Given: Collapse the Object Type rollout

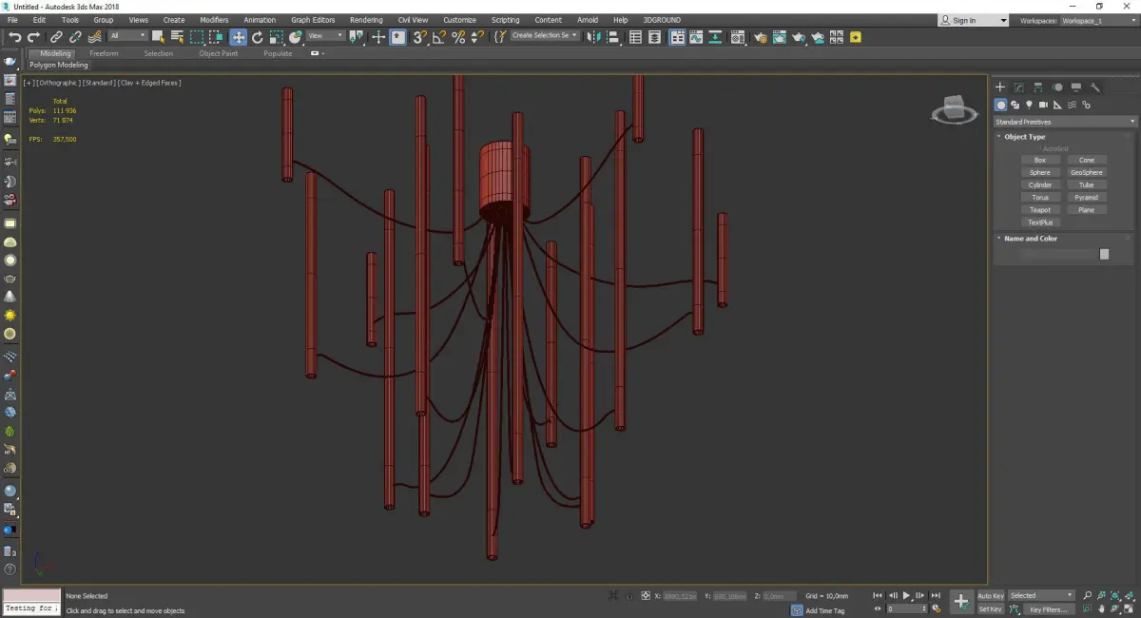Looking at the screenshot, I should 1024,137.
